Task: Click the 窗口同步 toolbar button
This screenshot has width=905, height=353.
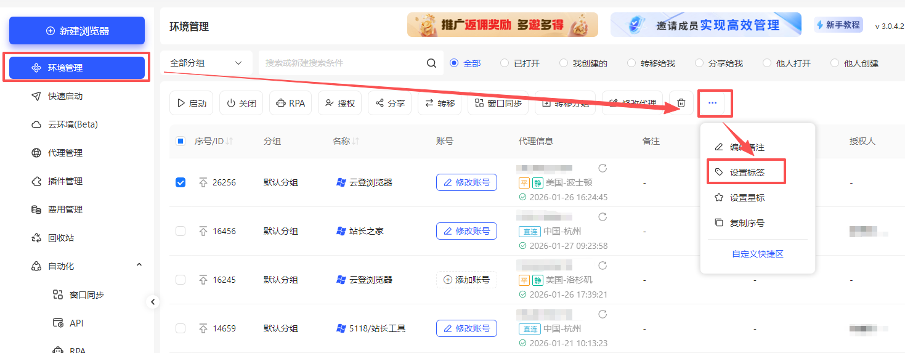Action: tap(498, 103)
